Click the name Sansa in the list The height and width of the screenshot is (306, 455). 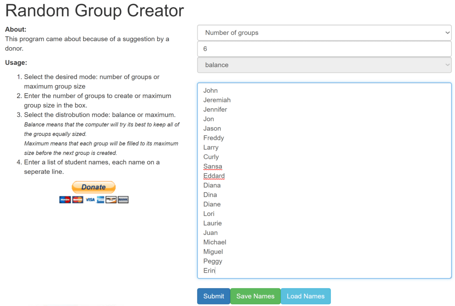point(213,166)
